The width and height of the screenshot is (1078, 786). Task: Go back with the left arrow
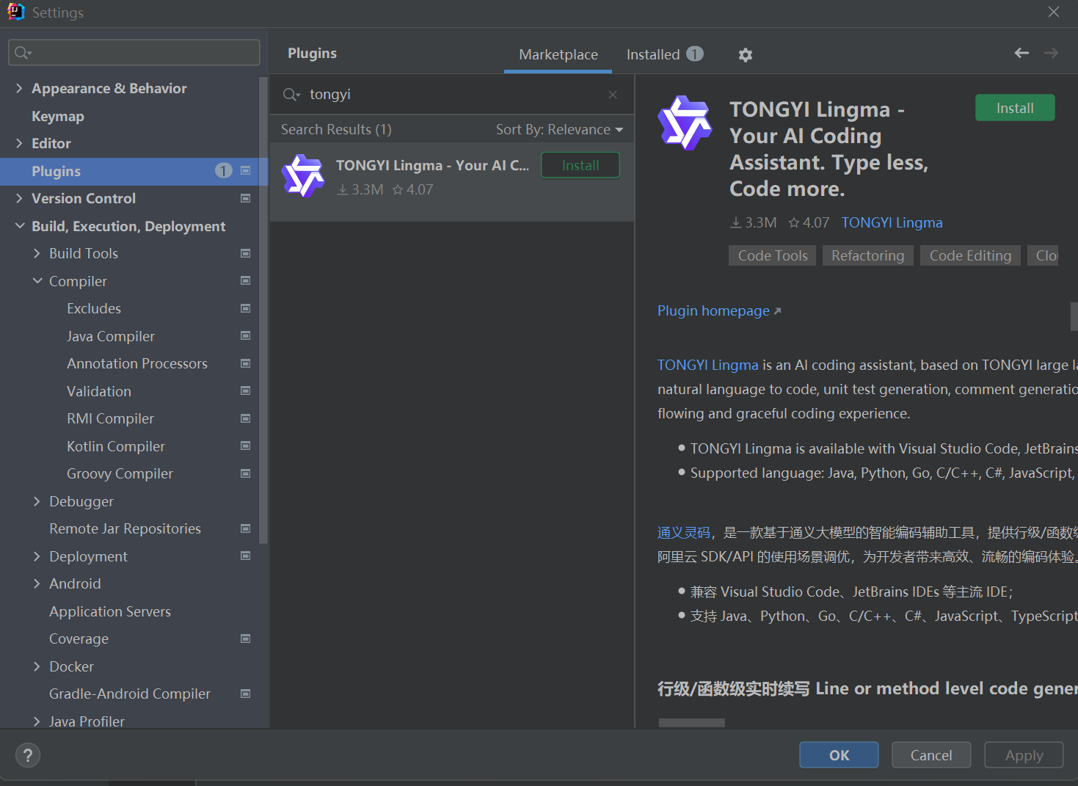(1021, 53)
